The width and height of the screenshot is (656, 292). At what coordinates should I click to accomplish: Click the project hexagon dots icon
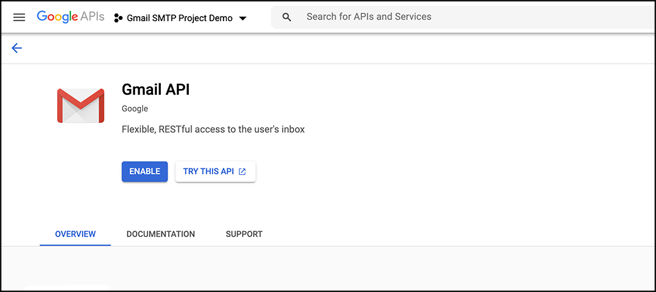(x=118, y=18)
